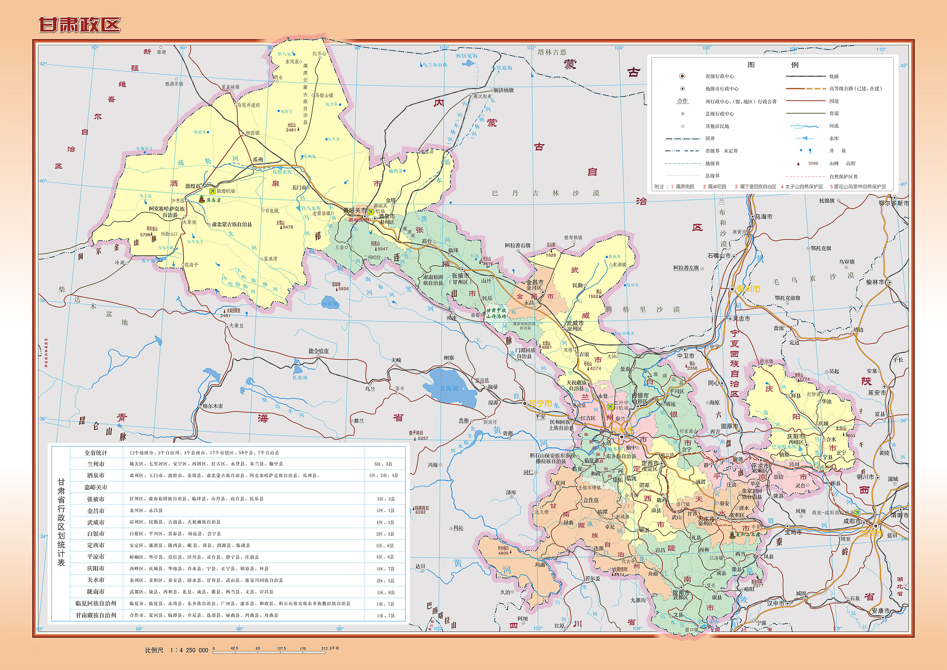Click the Jiayuguan airport (嘉峪关机场) plane icon
Viewport: 947px width, 670px height.
(371, 212)
